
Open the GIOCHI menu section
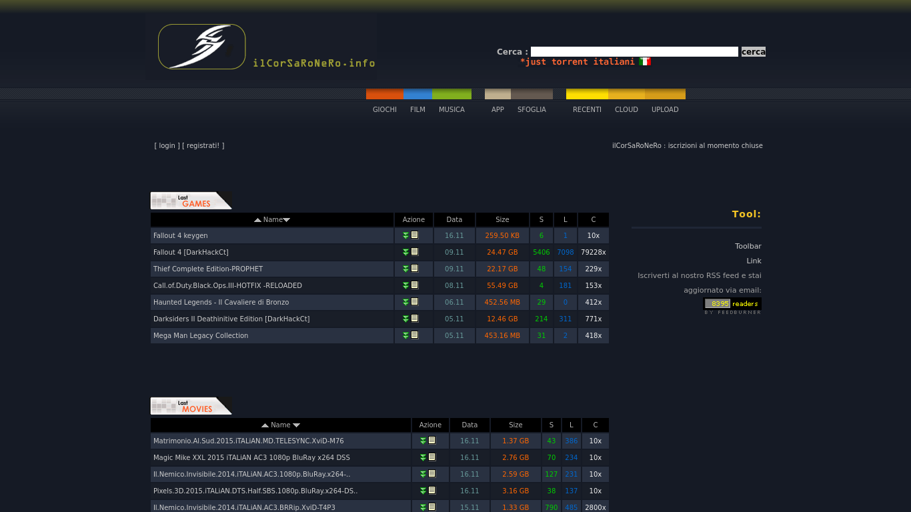384,109
